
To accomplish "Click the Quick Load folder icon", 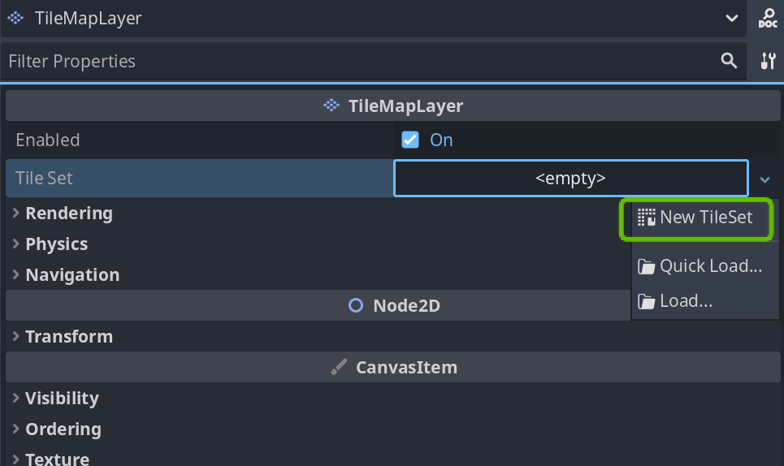I will (x=647, y=266).
